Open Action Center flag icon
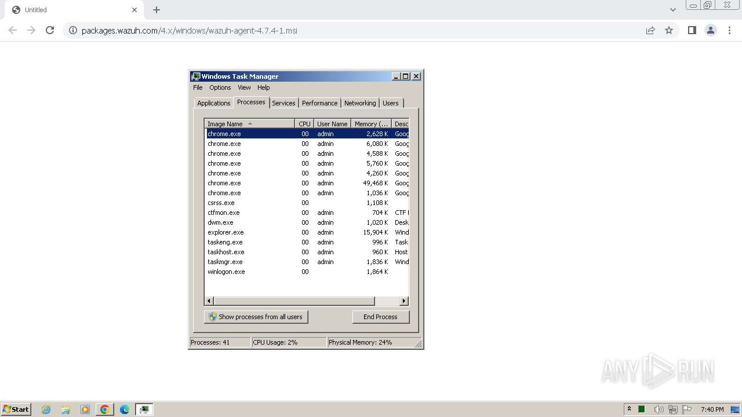The width and height of the screenshot is (742, 417). click(687, 409)
